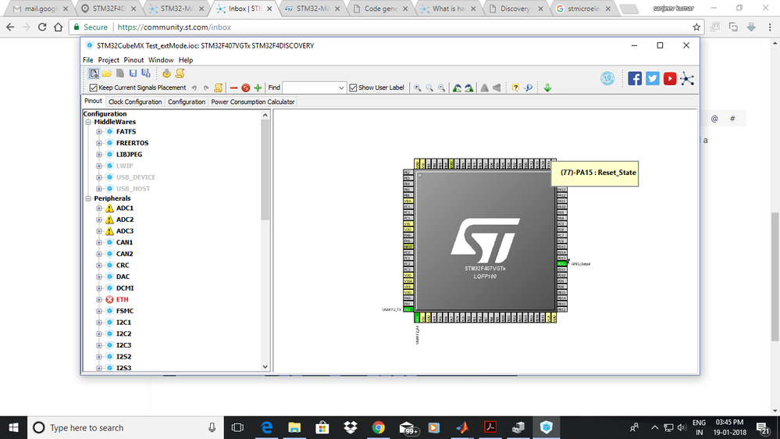Viewport: 780px width, 439px height.
Task: Click the help question mark icon
Action: pyautogui.click(x=515, y=88)
